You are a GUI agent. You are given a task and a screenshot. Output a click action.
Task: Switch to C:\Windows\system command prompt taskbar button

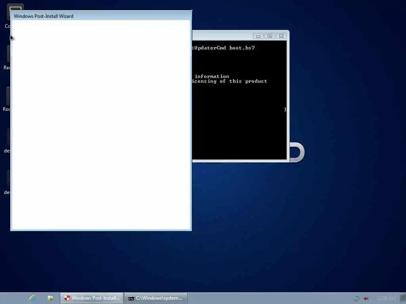click(155, 298)
